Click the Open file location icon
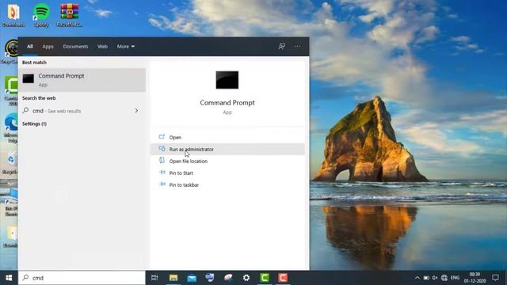The width and height of the screenshot is (507, 285). 162,161
